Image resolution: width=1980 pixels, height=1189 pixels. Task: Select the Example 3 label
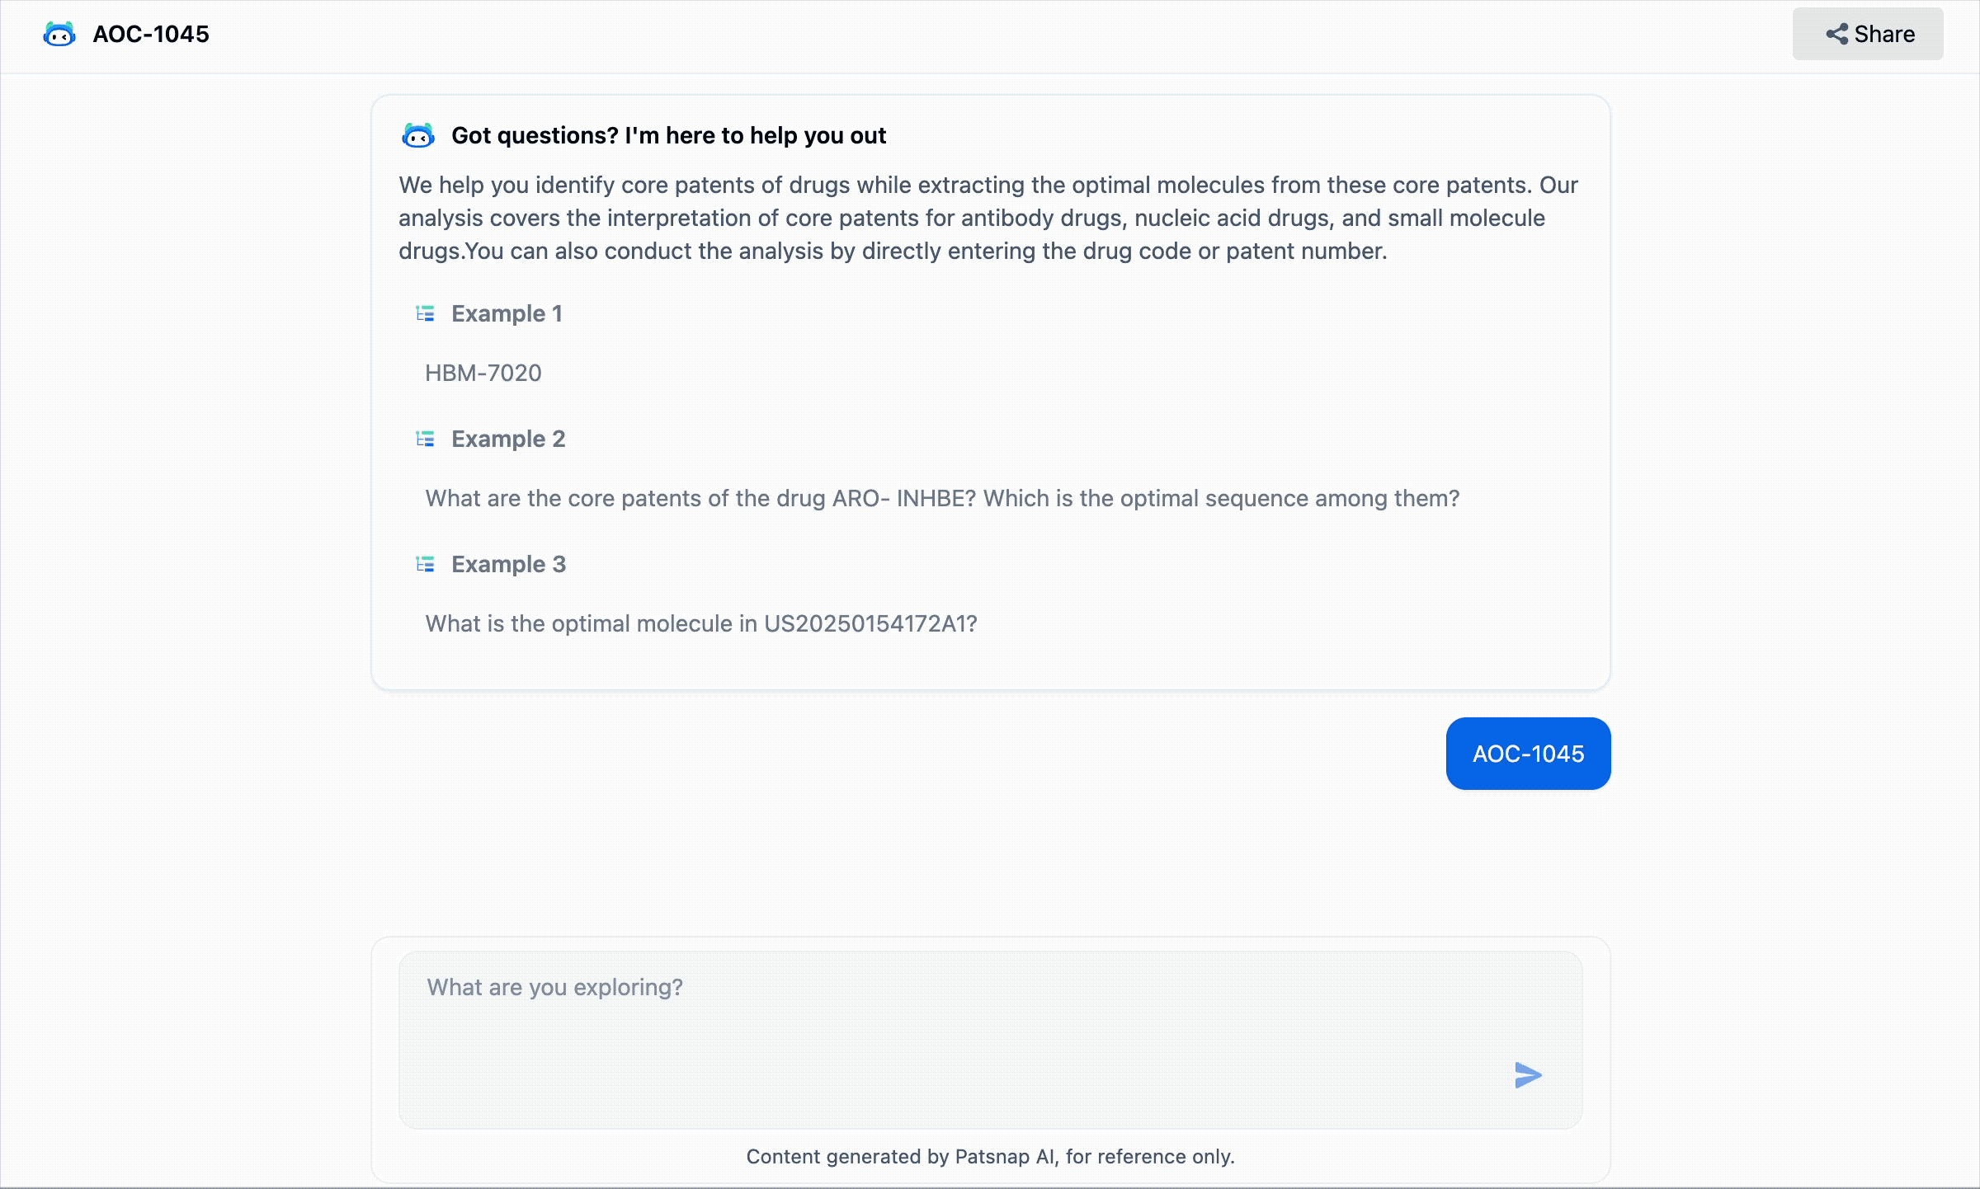[508, 564]
